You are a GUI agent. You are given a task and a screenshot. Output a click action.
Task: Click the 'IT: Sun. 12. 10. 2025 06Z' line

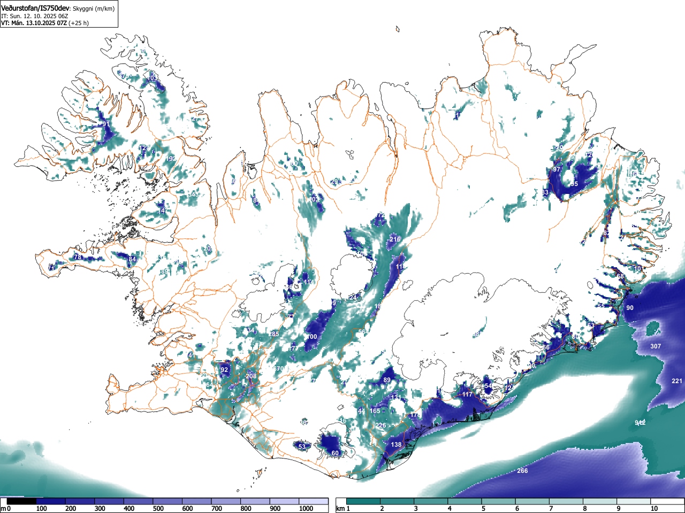(x=34, y=16)
